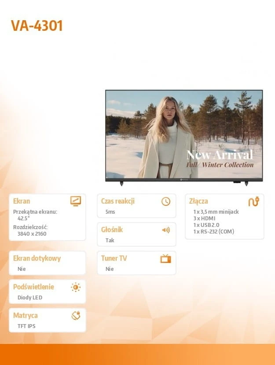Viewport: 275px width, 365px height.
Task: Click the Ekran dotykowy heading
Action: pos(37,258)
